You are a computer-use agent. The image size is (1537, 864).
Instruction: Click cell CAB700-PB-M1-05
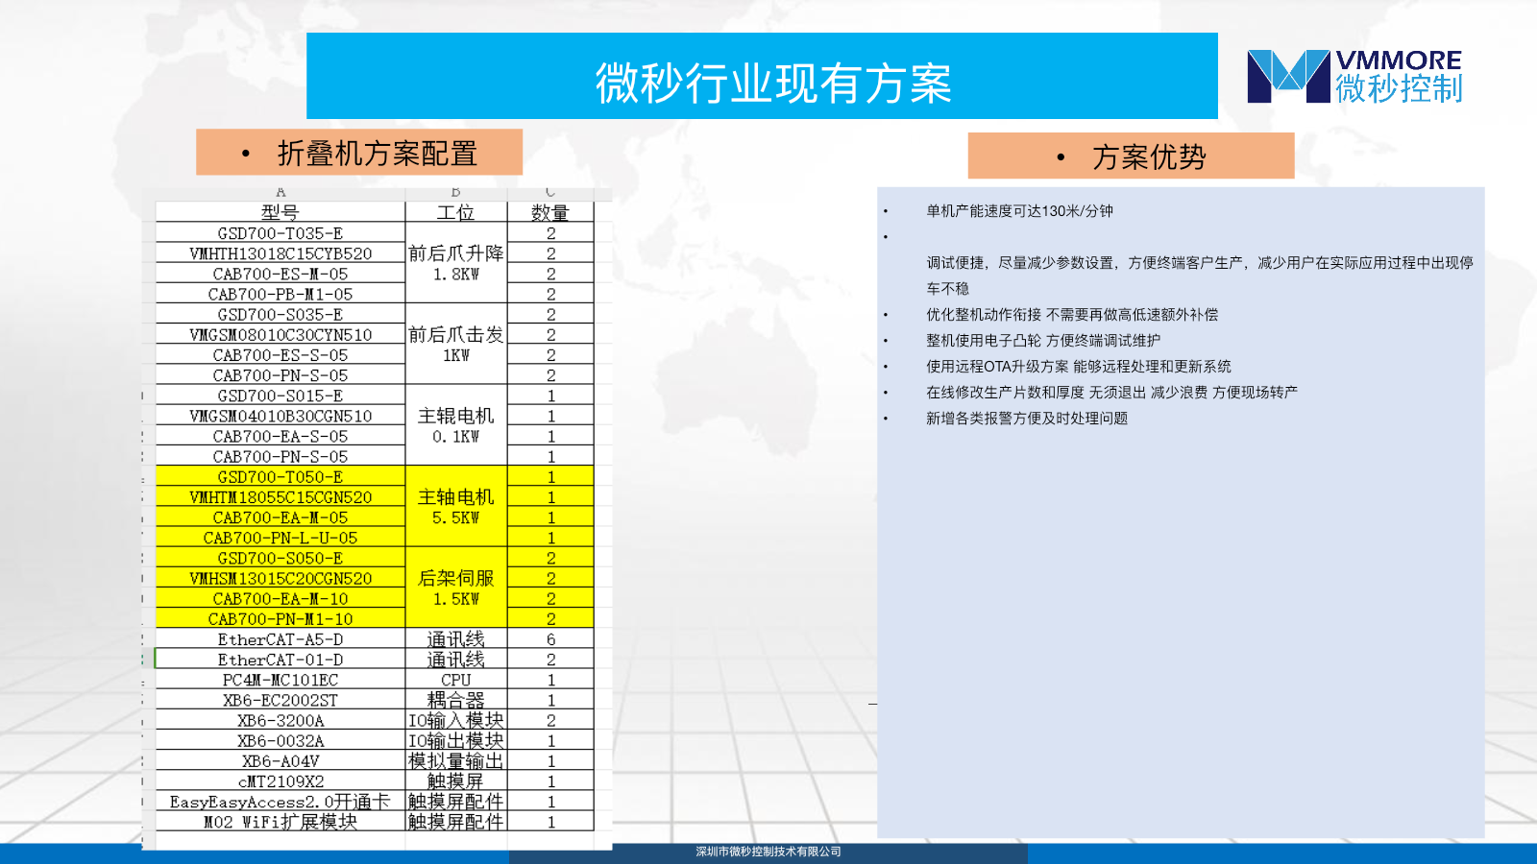click(281, 294)
